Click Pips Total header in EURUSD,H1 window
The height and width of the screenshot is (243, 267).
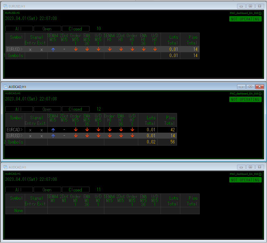tap(192, 40)
